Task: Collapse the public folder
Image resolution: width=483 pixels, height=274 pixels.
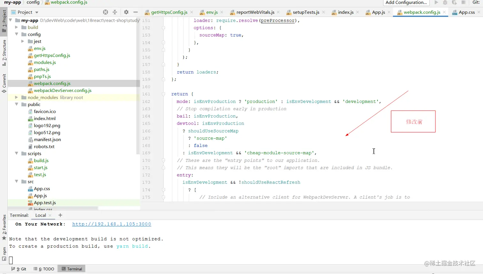Action: pos(17,104)
